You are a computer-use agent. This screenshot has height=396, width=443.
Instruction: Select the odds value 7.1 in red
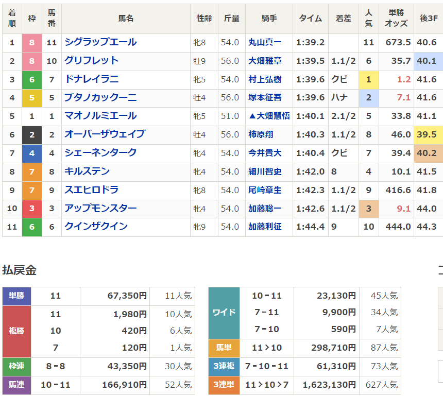[x=404, y=98]
